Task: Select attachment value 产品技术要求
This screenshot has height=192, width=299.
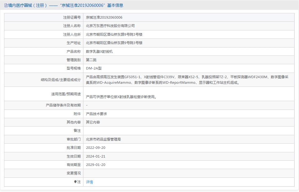Action: pyautogui.click(x=96, y=114)
